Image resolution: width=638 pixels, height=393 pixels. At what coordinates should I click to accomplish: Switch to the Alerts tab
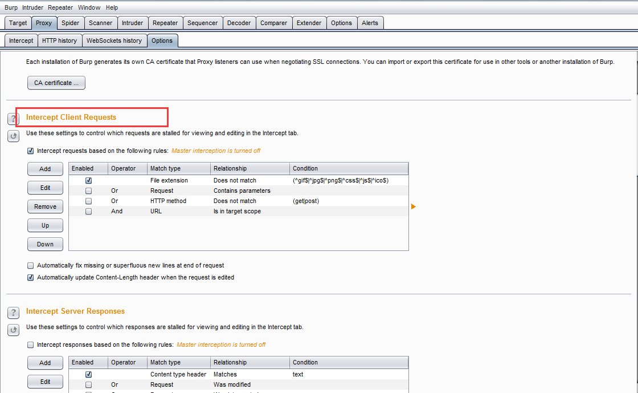pyautogui.click(x=370, y=23)
